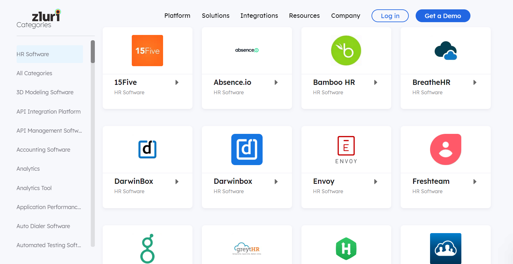Click the Freshteam pink person logo

coord(446,149)
